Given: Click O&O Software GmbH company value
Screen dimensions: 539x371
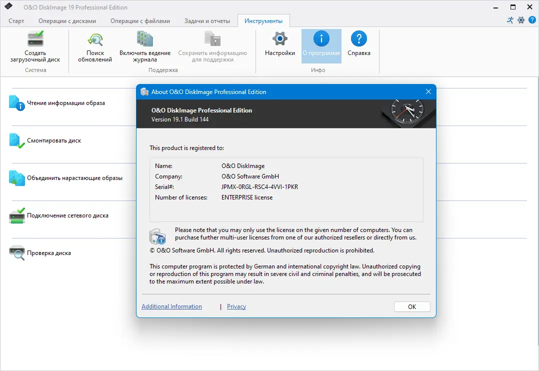Looking at the screenshot, I should point(250,176).
